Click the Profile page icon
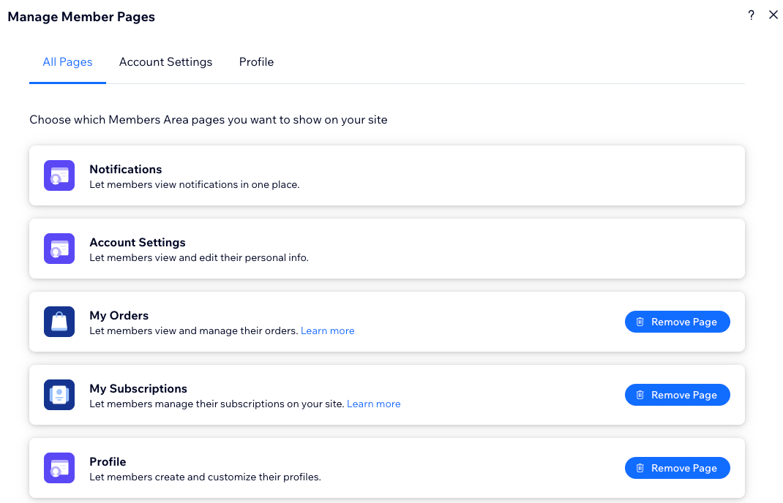The height and width of the screenshot is (503, 783). tap(59, 468)
